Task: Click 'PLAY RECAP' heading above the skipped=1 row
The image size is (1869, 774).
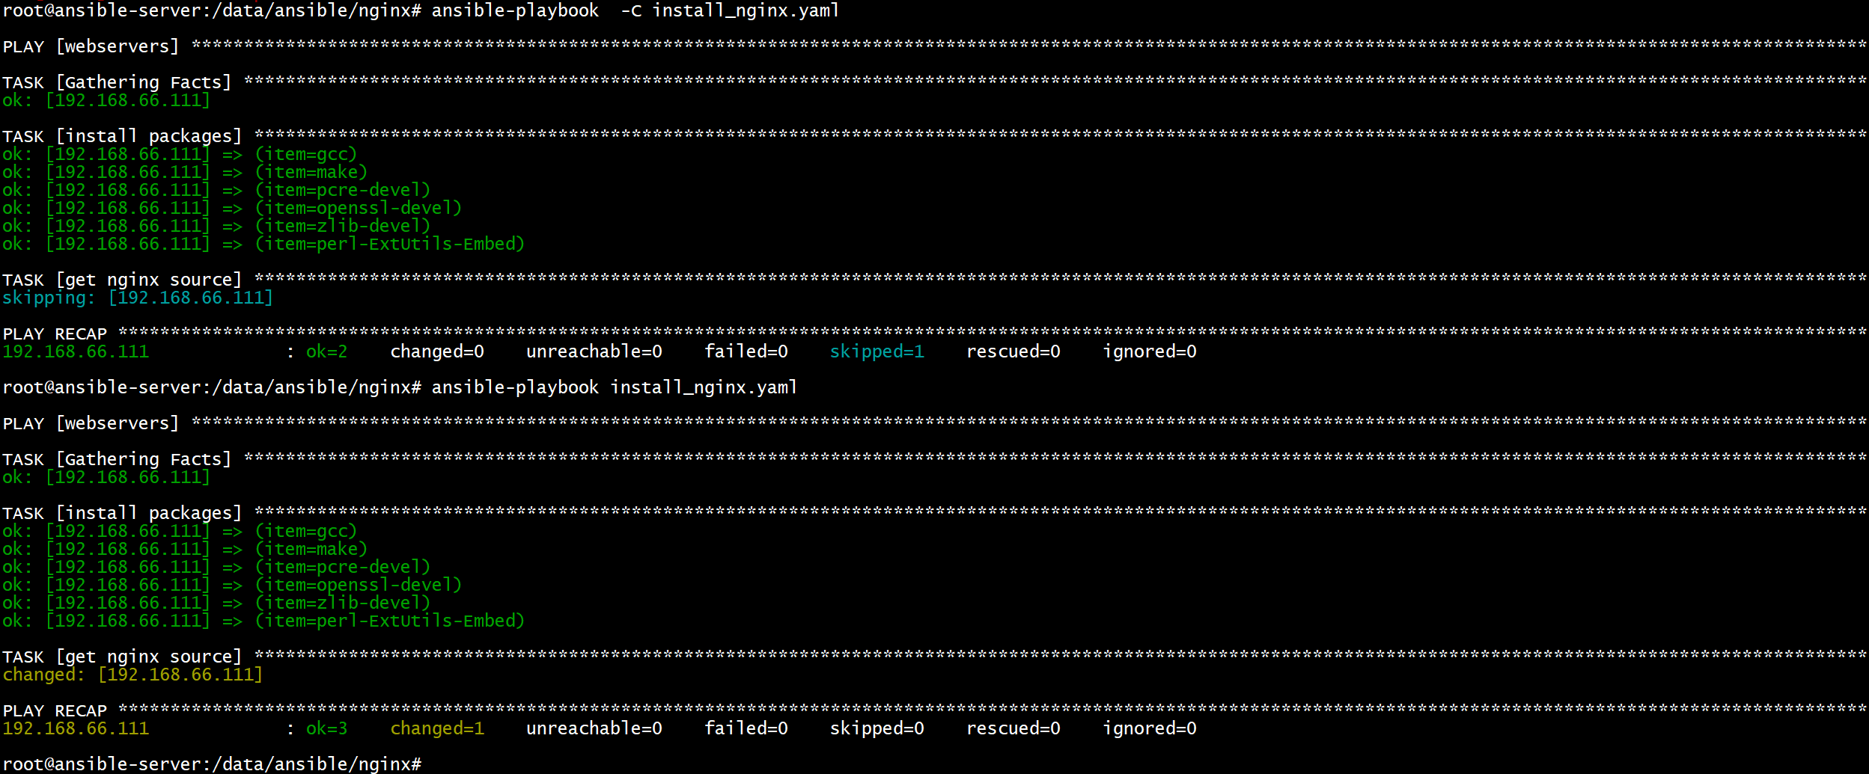Action: tap(55, 334)
